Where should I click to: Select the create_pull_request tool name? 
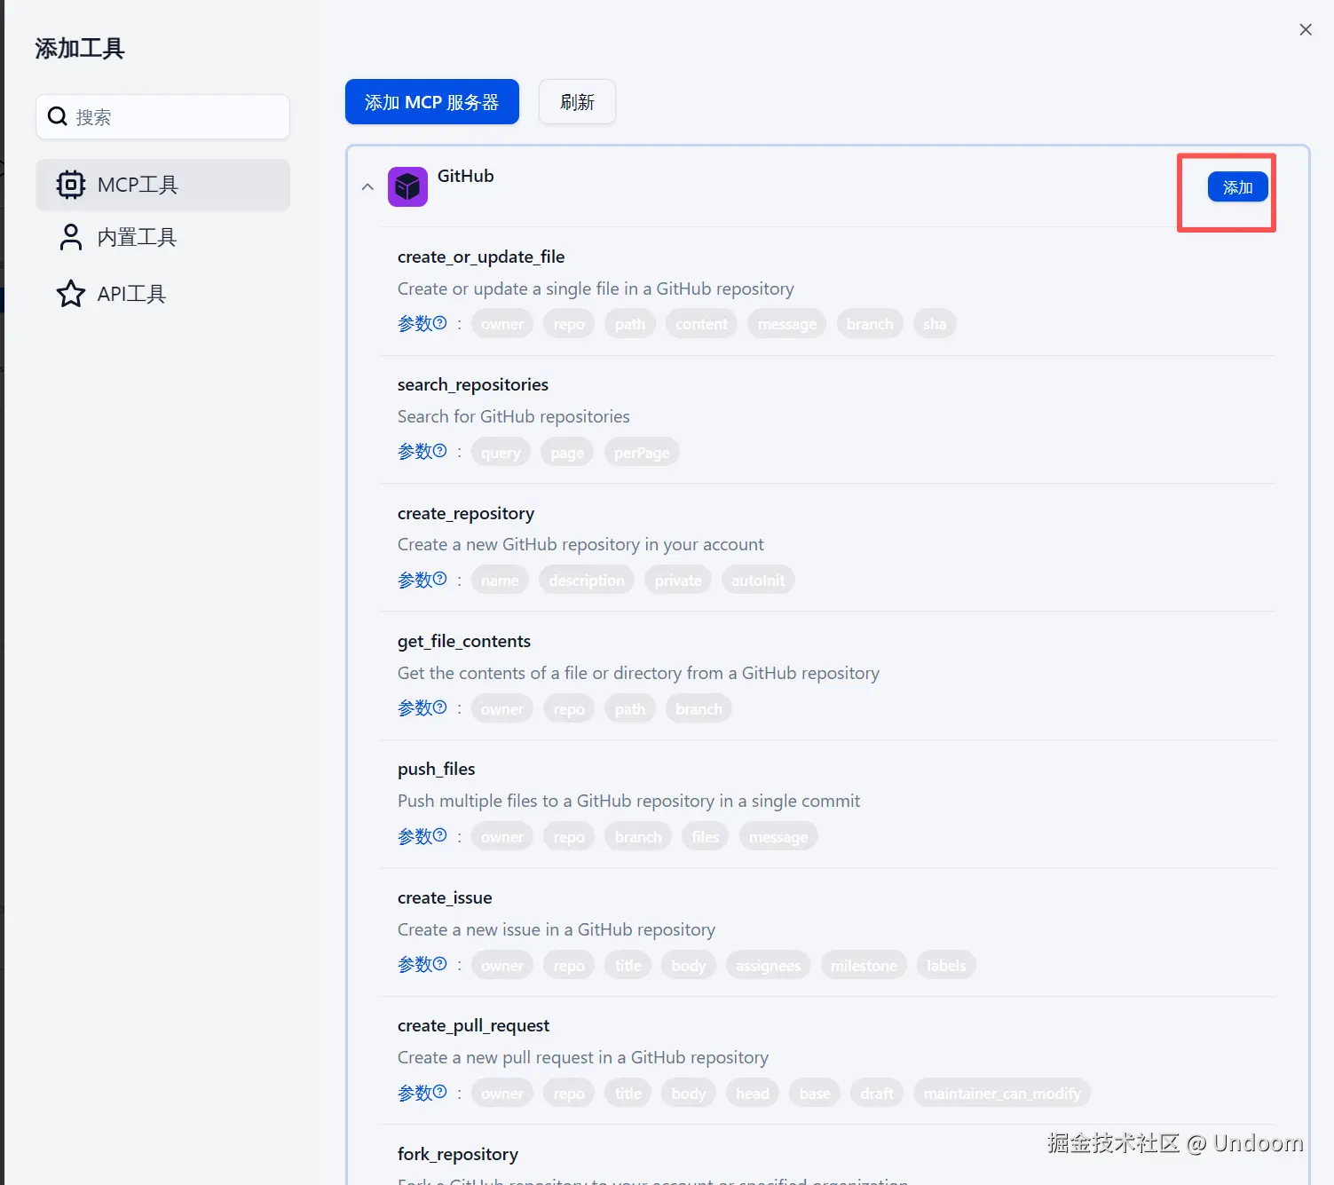pos(474,1025)
